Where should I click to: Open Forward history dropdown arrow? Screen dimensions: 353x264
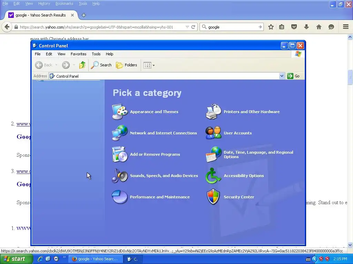pos(74,65)
